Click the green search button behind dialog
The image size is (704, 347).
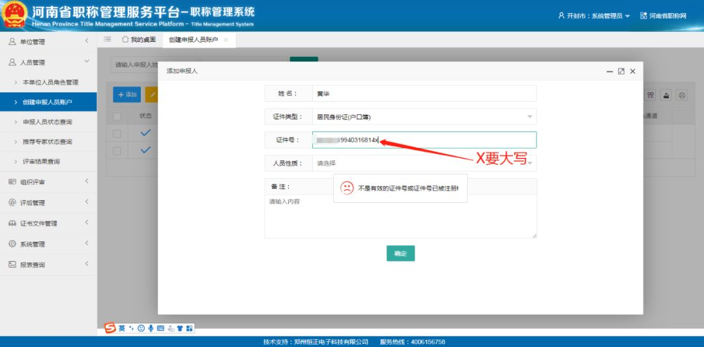coord(304,59)
